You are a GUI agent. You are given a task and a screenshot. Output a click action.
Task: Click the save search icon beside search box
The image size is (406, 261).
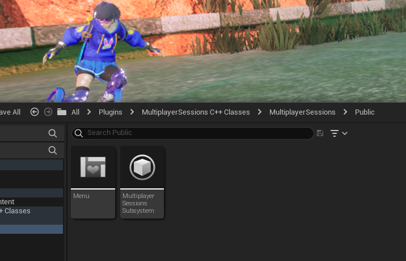click(x=320, y=133)
